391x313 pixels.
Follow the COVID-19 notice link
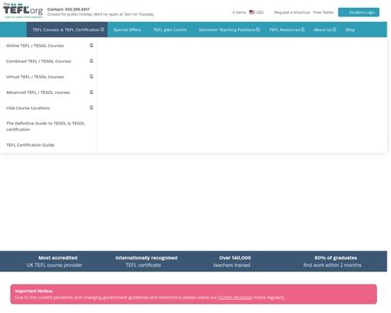235,297
